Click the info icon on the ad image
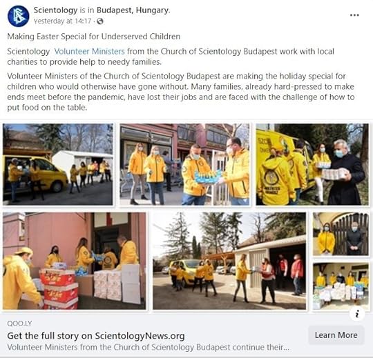The width and height of the screenshot is (373, 358). pyautogui.click(x=357, y=315)
